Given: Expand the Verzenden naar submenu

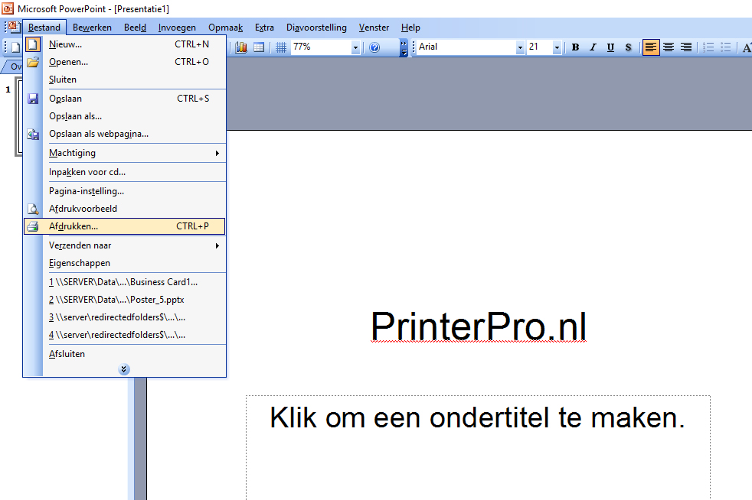Looking at the screenshot, I should 217,245.
